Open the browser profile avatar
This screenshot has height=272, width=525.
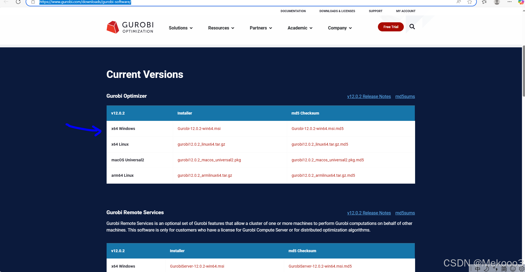tap(497, 2)
